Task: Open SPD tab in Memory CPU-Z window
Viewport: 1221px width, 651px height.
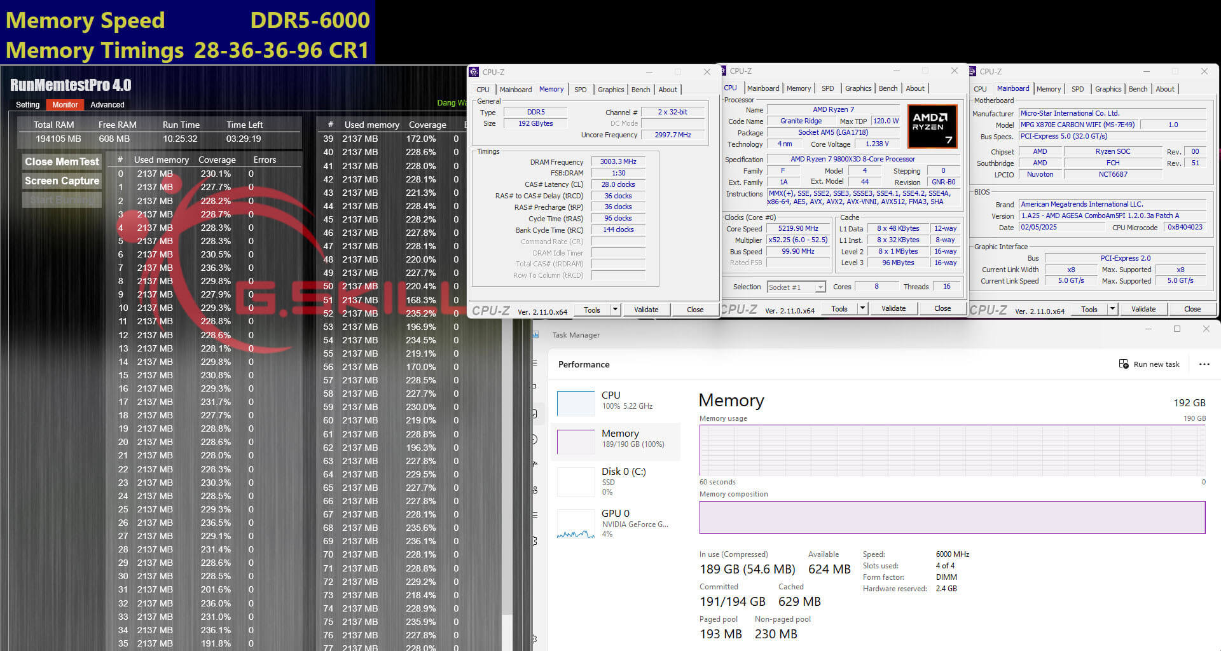Action: [581, 90]
